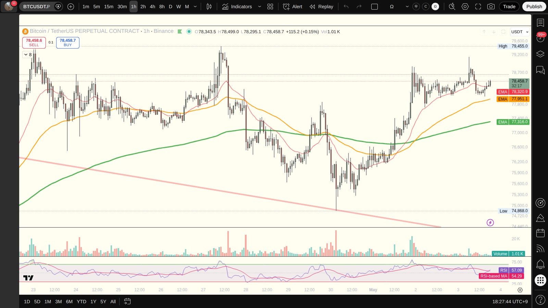Open timezone menu showing 18:27:44 UTC+9
Screen dimensions: 548x308
click(510, 301)
